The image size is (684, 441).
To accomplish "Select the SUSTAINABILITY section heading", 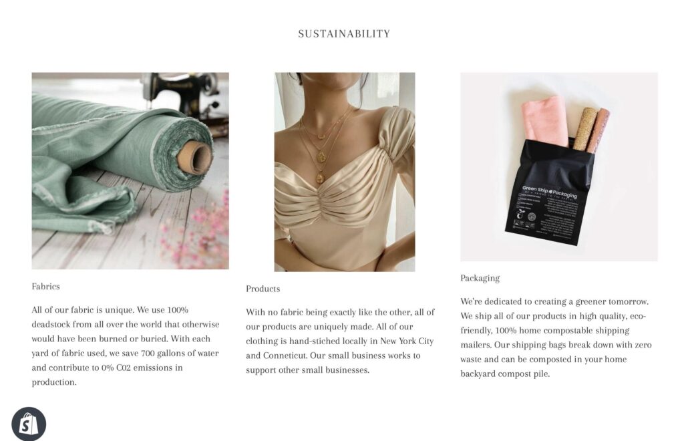I will pos(344,33).
